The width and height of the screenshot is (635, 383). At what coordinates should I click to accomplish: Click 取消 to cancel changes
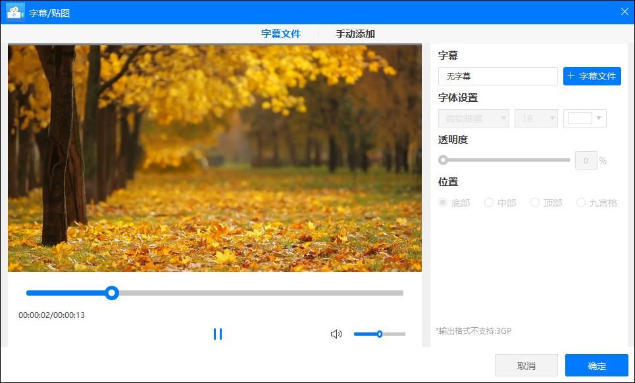coord(526,366)
